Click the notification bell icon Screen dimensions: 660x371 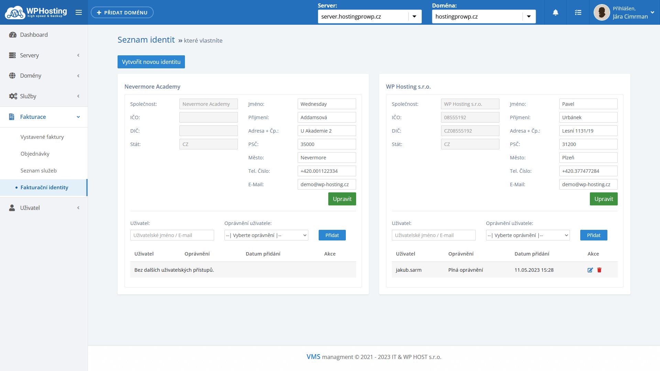click(x=555, y=13)
